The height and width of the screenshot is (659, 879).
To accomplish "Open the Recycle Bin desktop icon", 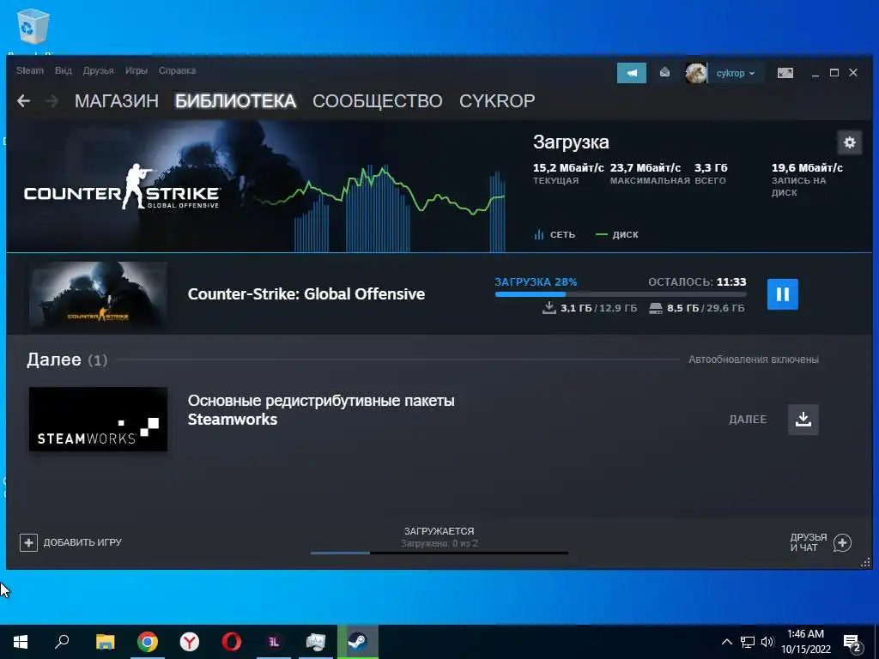I will point(33,26).
